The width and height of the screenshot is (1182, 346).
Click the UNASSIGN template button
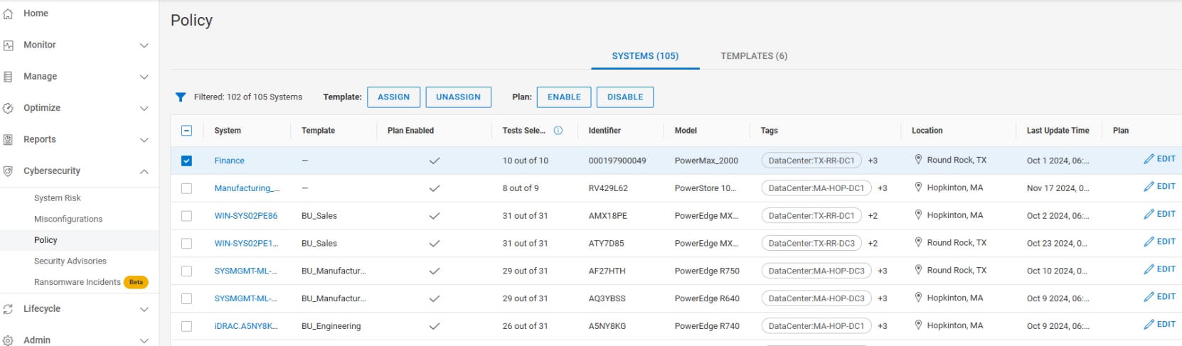(458, 97)
